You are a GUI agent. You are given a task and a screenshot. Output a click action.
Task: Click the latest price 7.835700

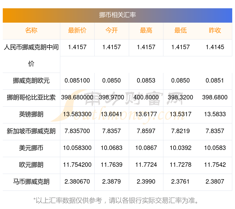click(77, 131)
